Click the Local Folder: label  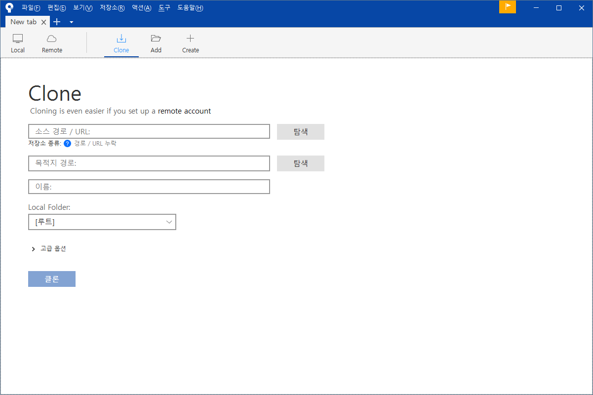[x=49, y=207]
